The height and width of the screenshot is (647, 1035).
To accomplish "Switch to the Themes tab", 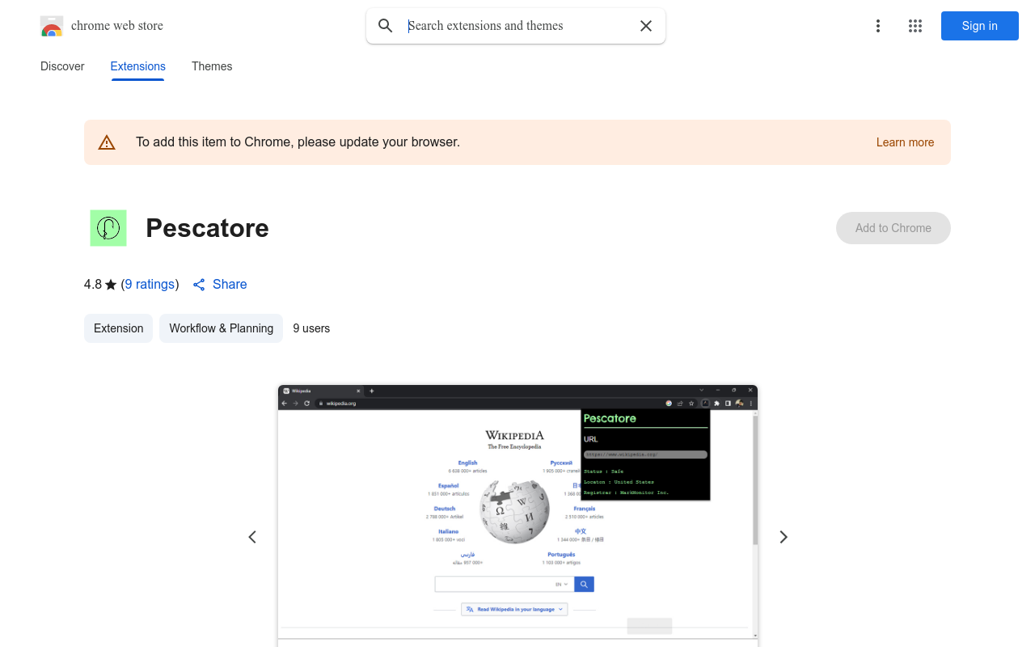I will pyautogui.click(x=212, y=66).
